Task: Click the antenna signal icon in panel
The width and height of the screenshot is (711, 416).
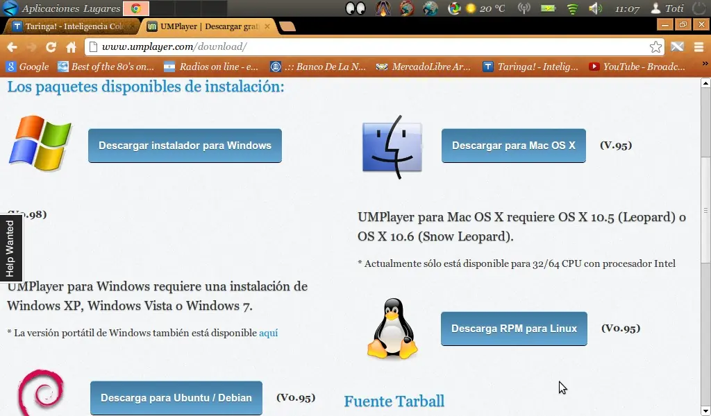Action: 524,8
